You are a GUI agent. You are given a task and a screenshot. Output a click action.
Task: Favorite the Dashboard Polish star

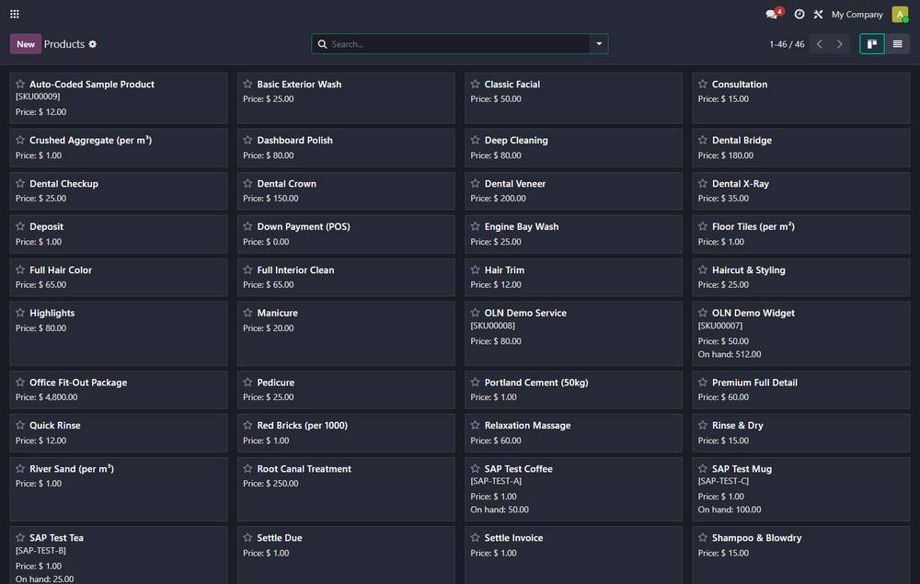(x=247, y=140)
